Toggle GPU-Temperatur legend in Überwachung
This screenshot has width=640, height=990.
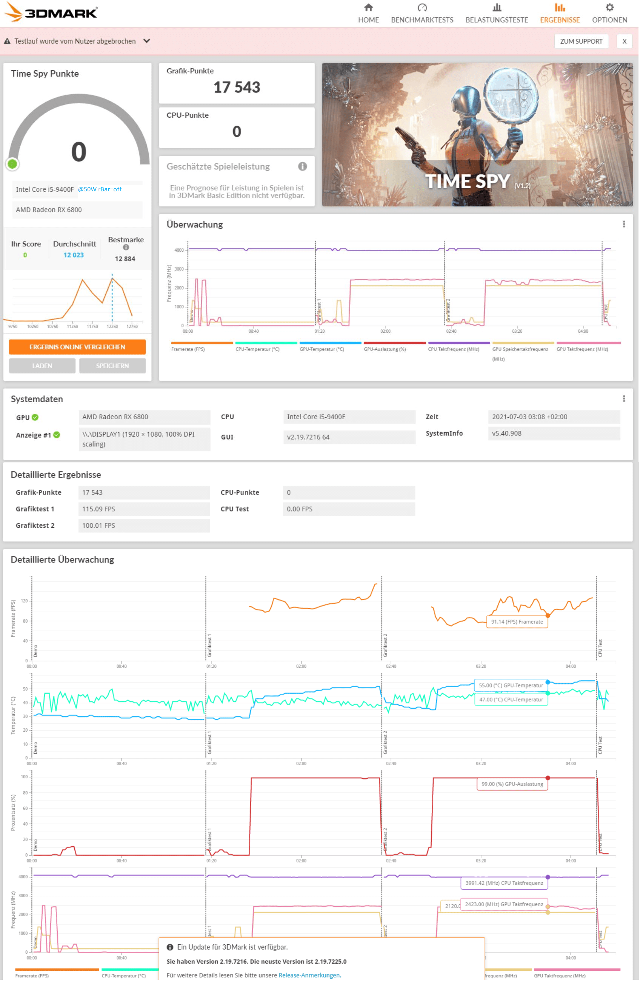[331, 346]
